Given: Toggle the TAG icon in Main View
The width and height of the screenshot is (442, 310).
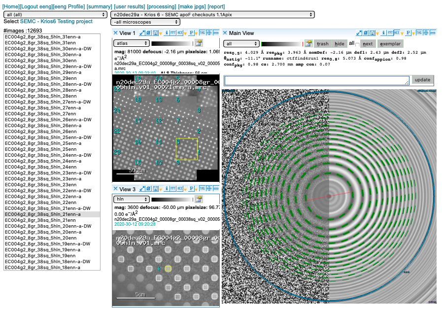Looking at the screenshot, I should point(419,33).
